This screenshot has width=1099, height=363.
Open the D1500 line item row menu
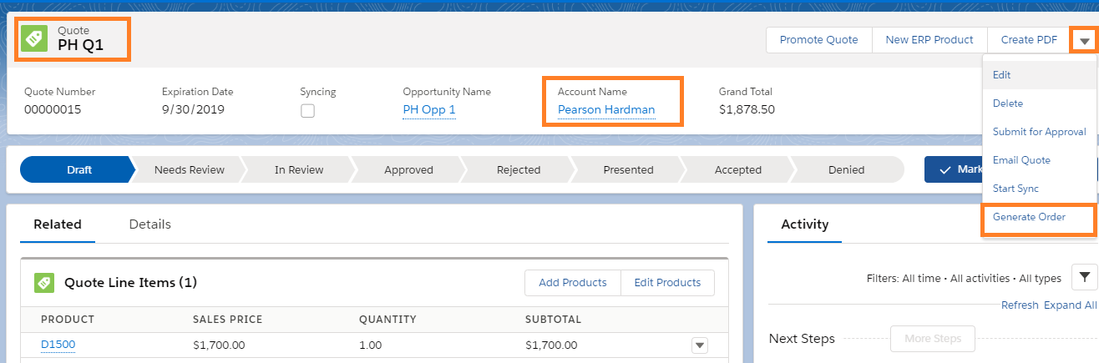[x=700, y=345]
